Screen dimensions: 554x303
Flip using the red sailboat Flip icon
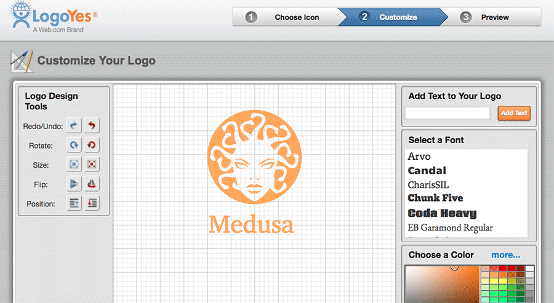(x=92, y=184)
